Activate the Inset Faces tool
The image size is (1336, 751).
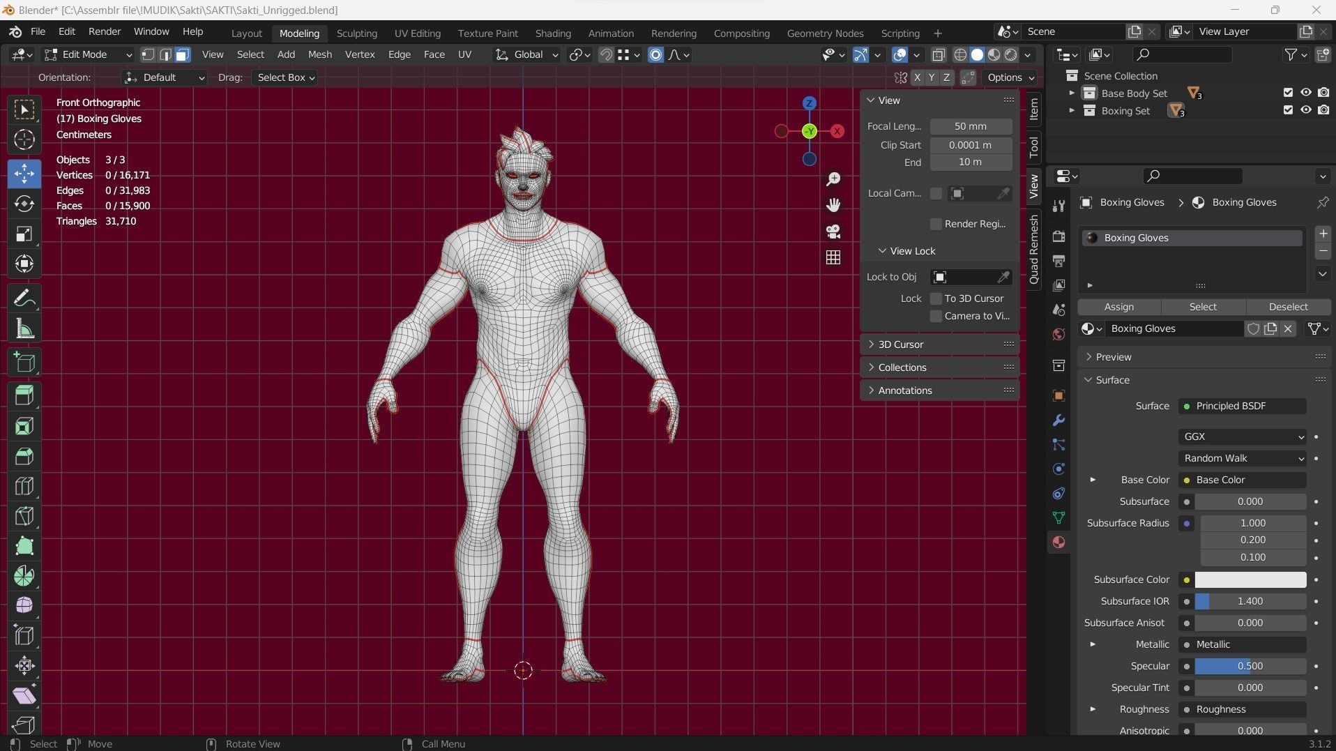[x=24, y=426]
